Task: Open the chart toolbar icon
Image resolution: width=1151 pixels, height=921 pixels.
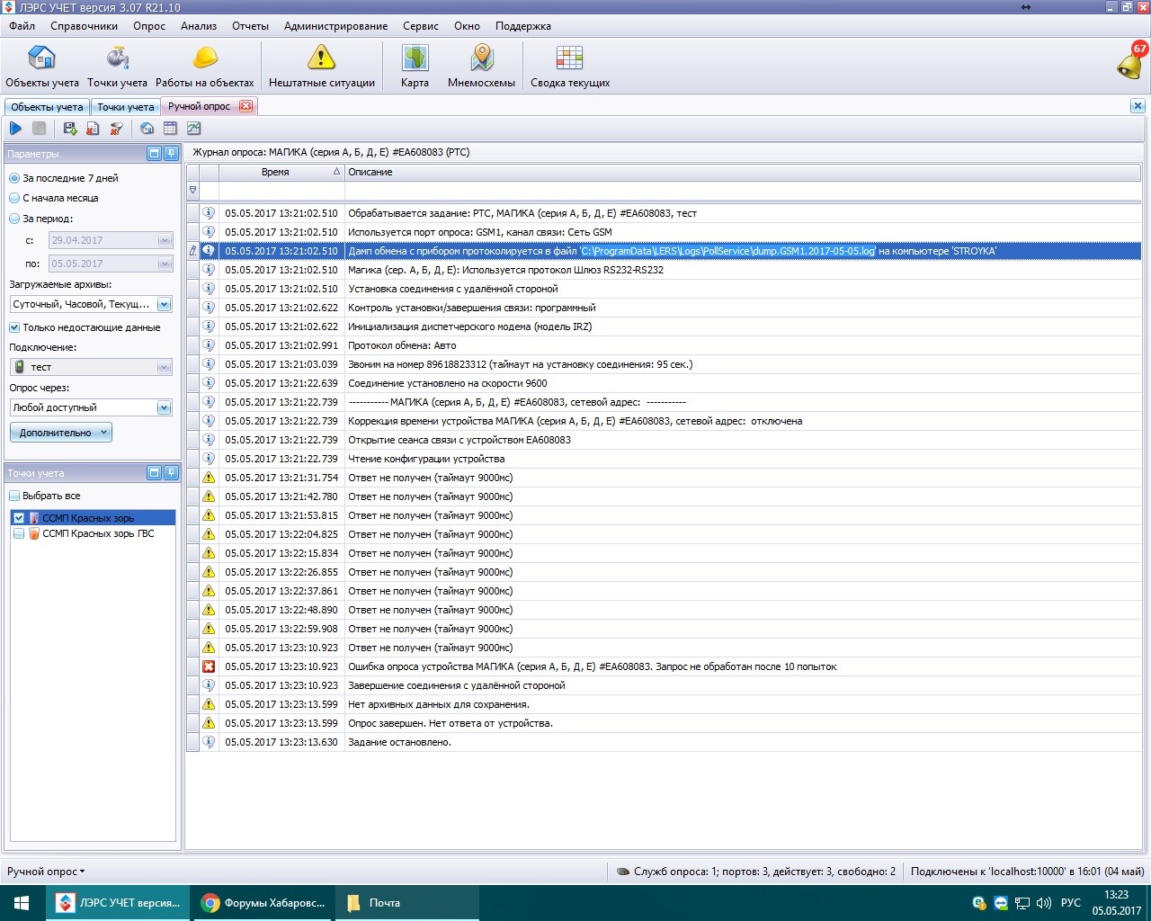Action: [x=193, y=129]
